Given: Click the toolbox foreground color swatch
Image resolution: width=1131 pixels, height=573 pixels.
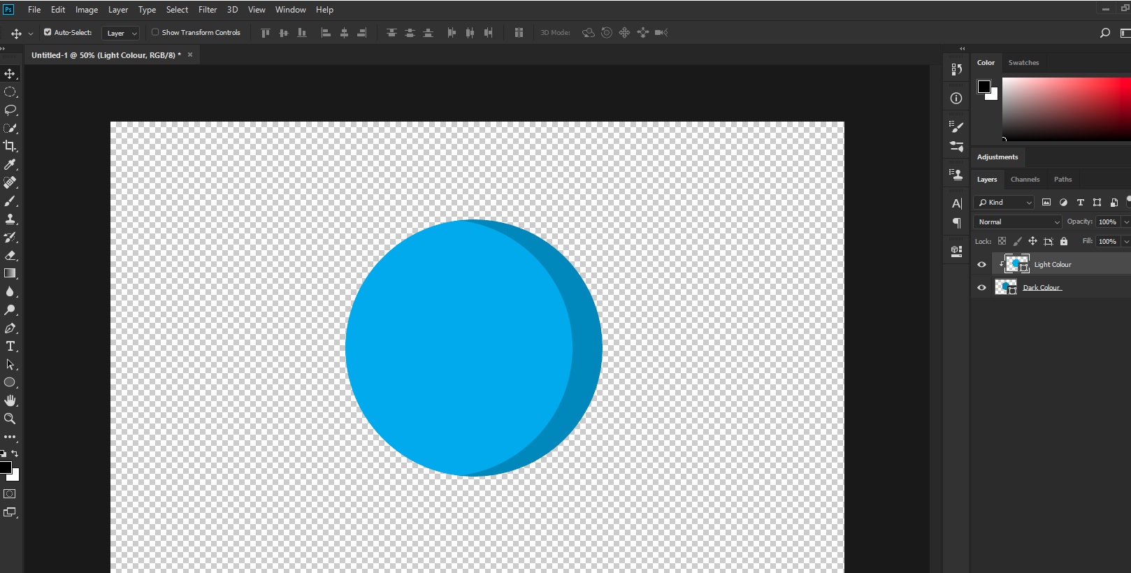Looking at the screenshot, I should point(6,467).
